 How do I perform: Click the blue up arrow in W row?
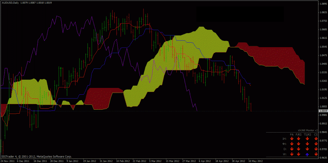pos(307,154)
